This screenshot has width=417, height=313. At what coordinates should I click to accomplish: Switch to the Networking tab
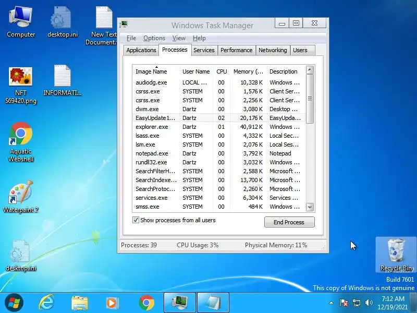pyautogui.click(x=273, y=50)
